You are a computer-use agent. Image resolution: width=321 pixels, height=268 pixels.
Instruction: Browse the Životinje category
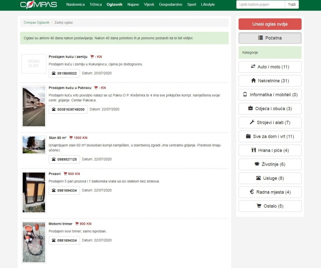pos(270,164)
